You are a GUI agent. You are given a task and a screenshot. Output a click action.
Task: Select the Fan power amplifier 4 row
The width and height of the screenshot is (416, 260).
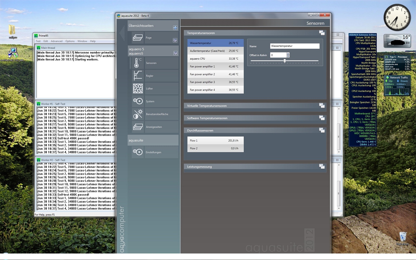coord(216,90)
